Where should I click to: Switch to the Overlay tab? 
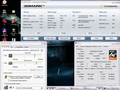[26, 47]
